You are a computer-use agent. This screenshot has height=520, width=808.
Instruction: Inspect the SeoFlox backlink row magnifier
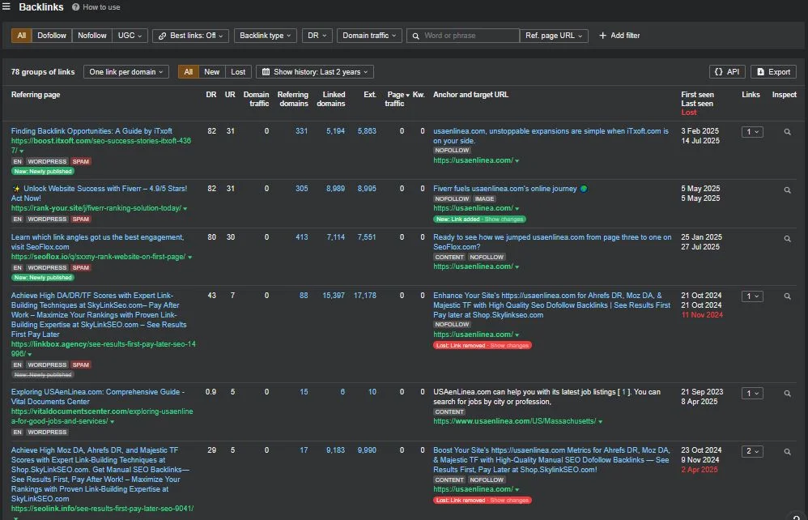click(787, 239)
